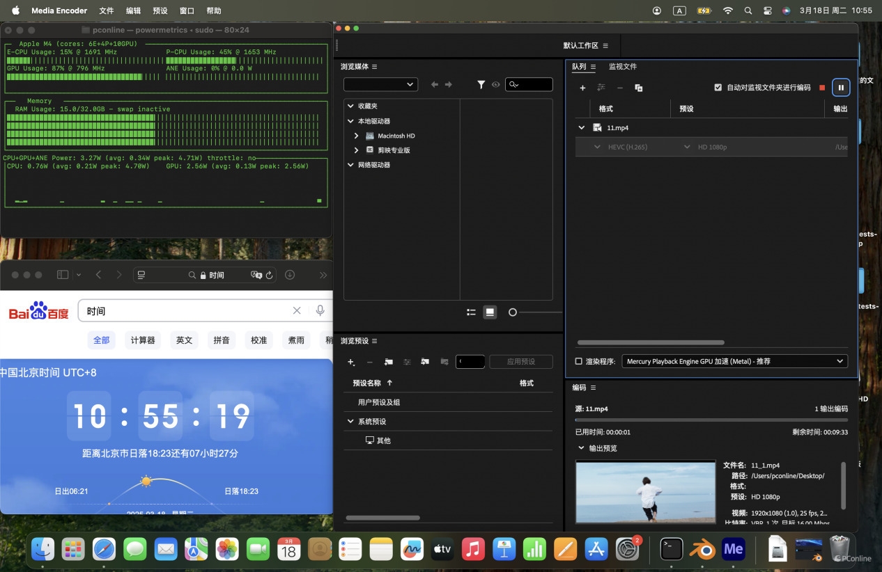
Task: Add source to queue with plus icon
Action: 582,88
